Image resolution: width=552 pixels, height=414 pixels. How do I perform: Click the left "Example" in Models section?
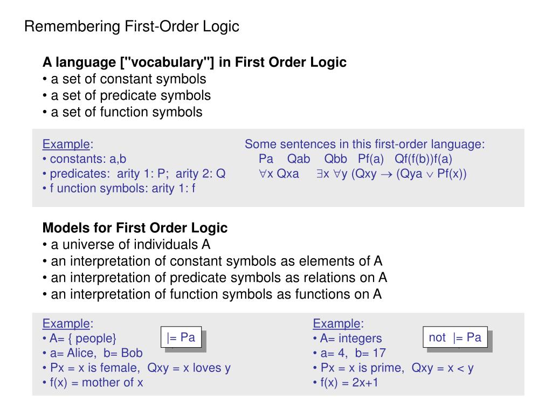pos(66,323)
